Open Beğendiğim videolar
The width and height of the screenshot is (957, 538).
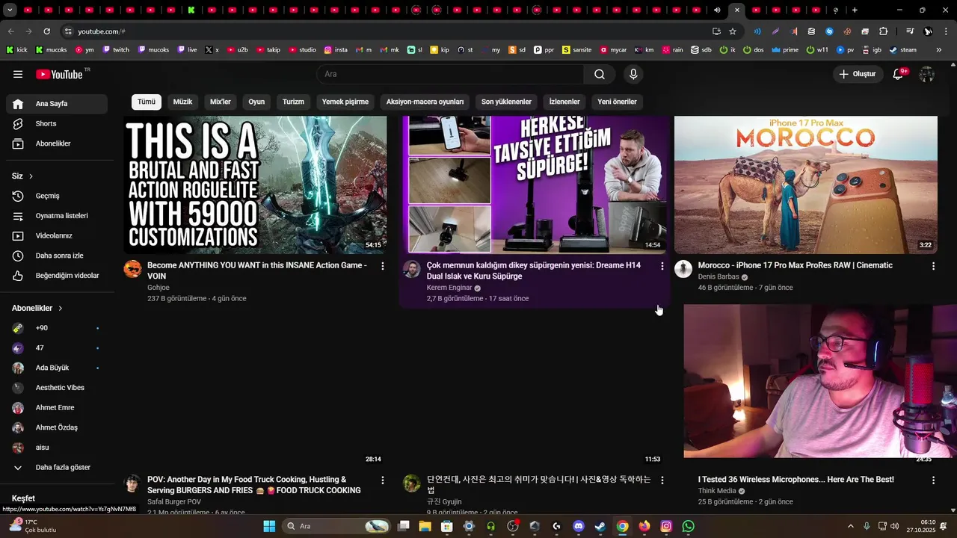(57, 276)
